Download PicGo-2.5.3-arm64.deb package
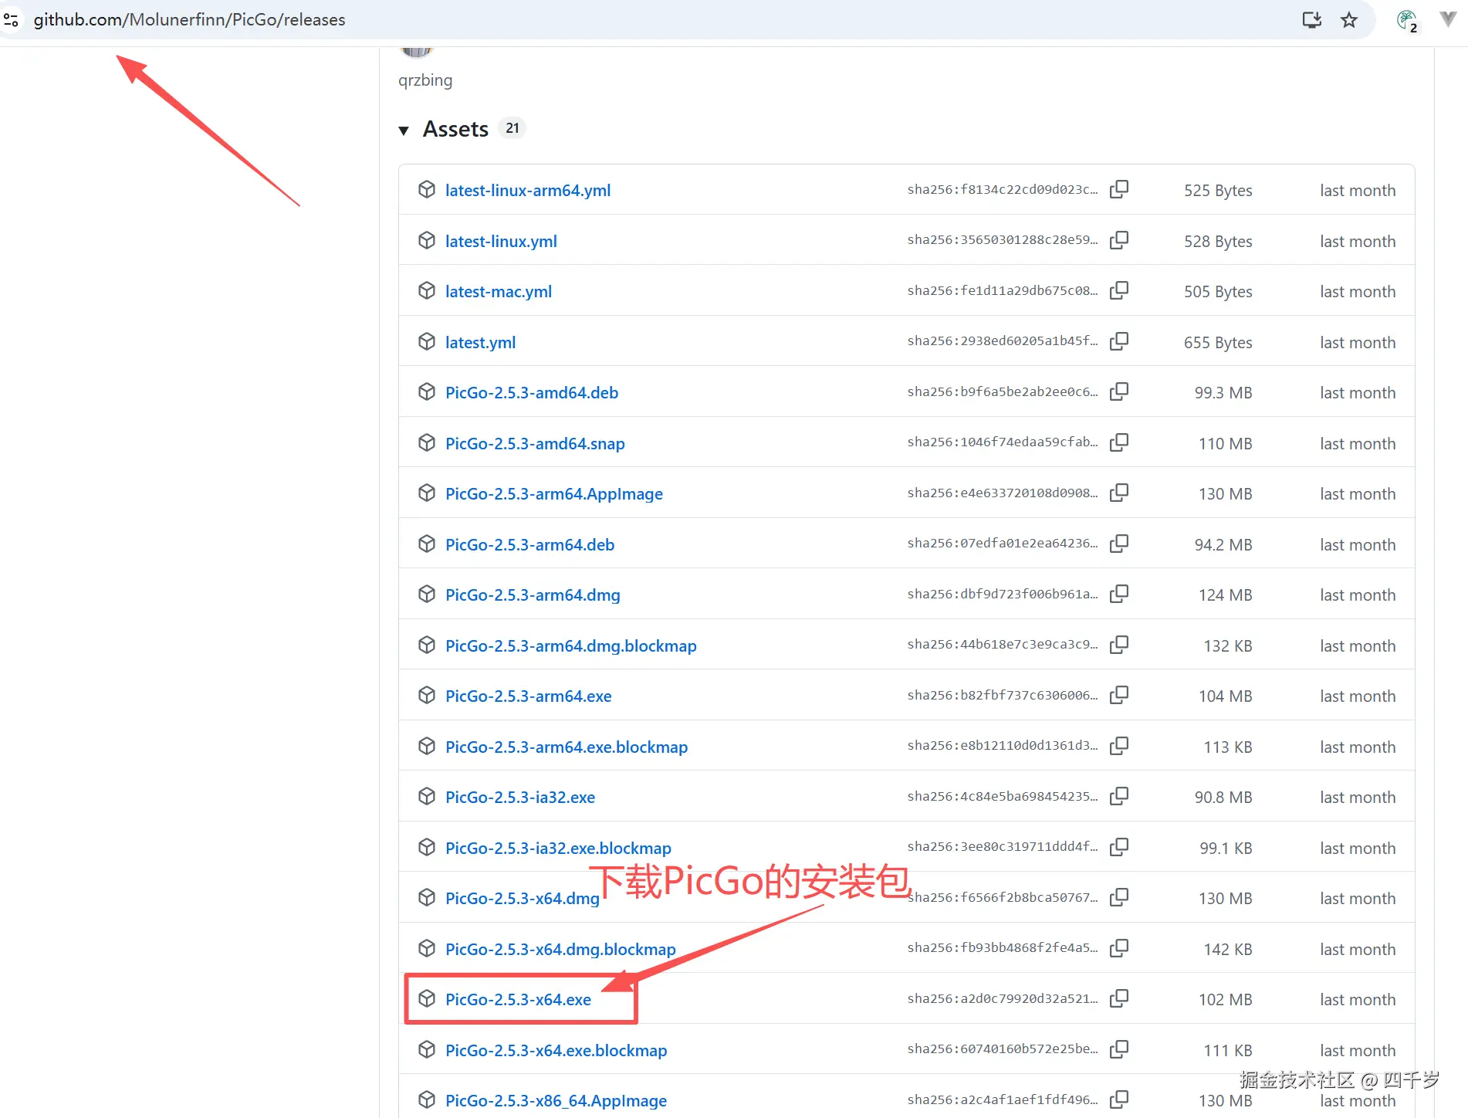Viewport: 1468px width, 1118px height. pos(529,544)
